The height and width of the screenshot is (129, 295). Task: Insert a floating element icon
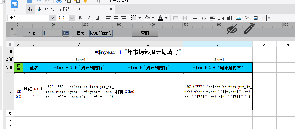pyautogui.click(x=264, y=18)
